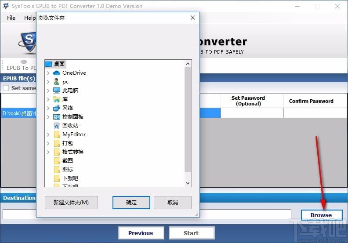The image size is (348, 243).
Task: Click the SysTools shield logo
Action: 27,42
